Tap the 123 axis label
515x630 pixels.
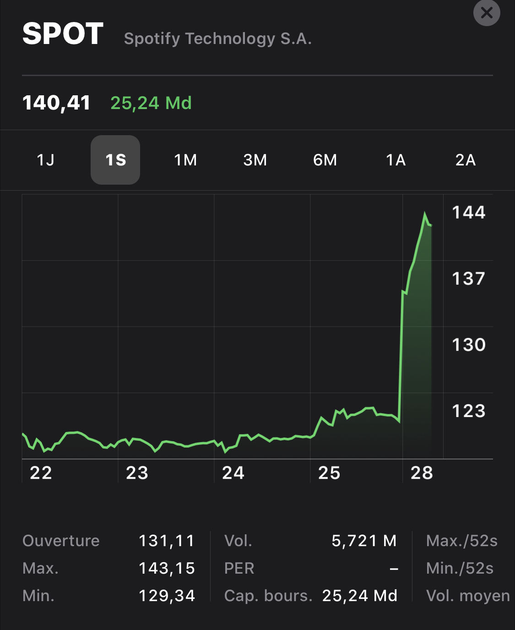click(469, 411)
